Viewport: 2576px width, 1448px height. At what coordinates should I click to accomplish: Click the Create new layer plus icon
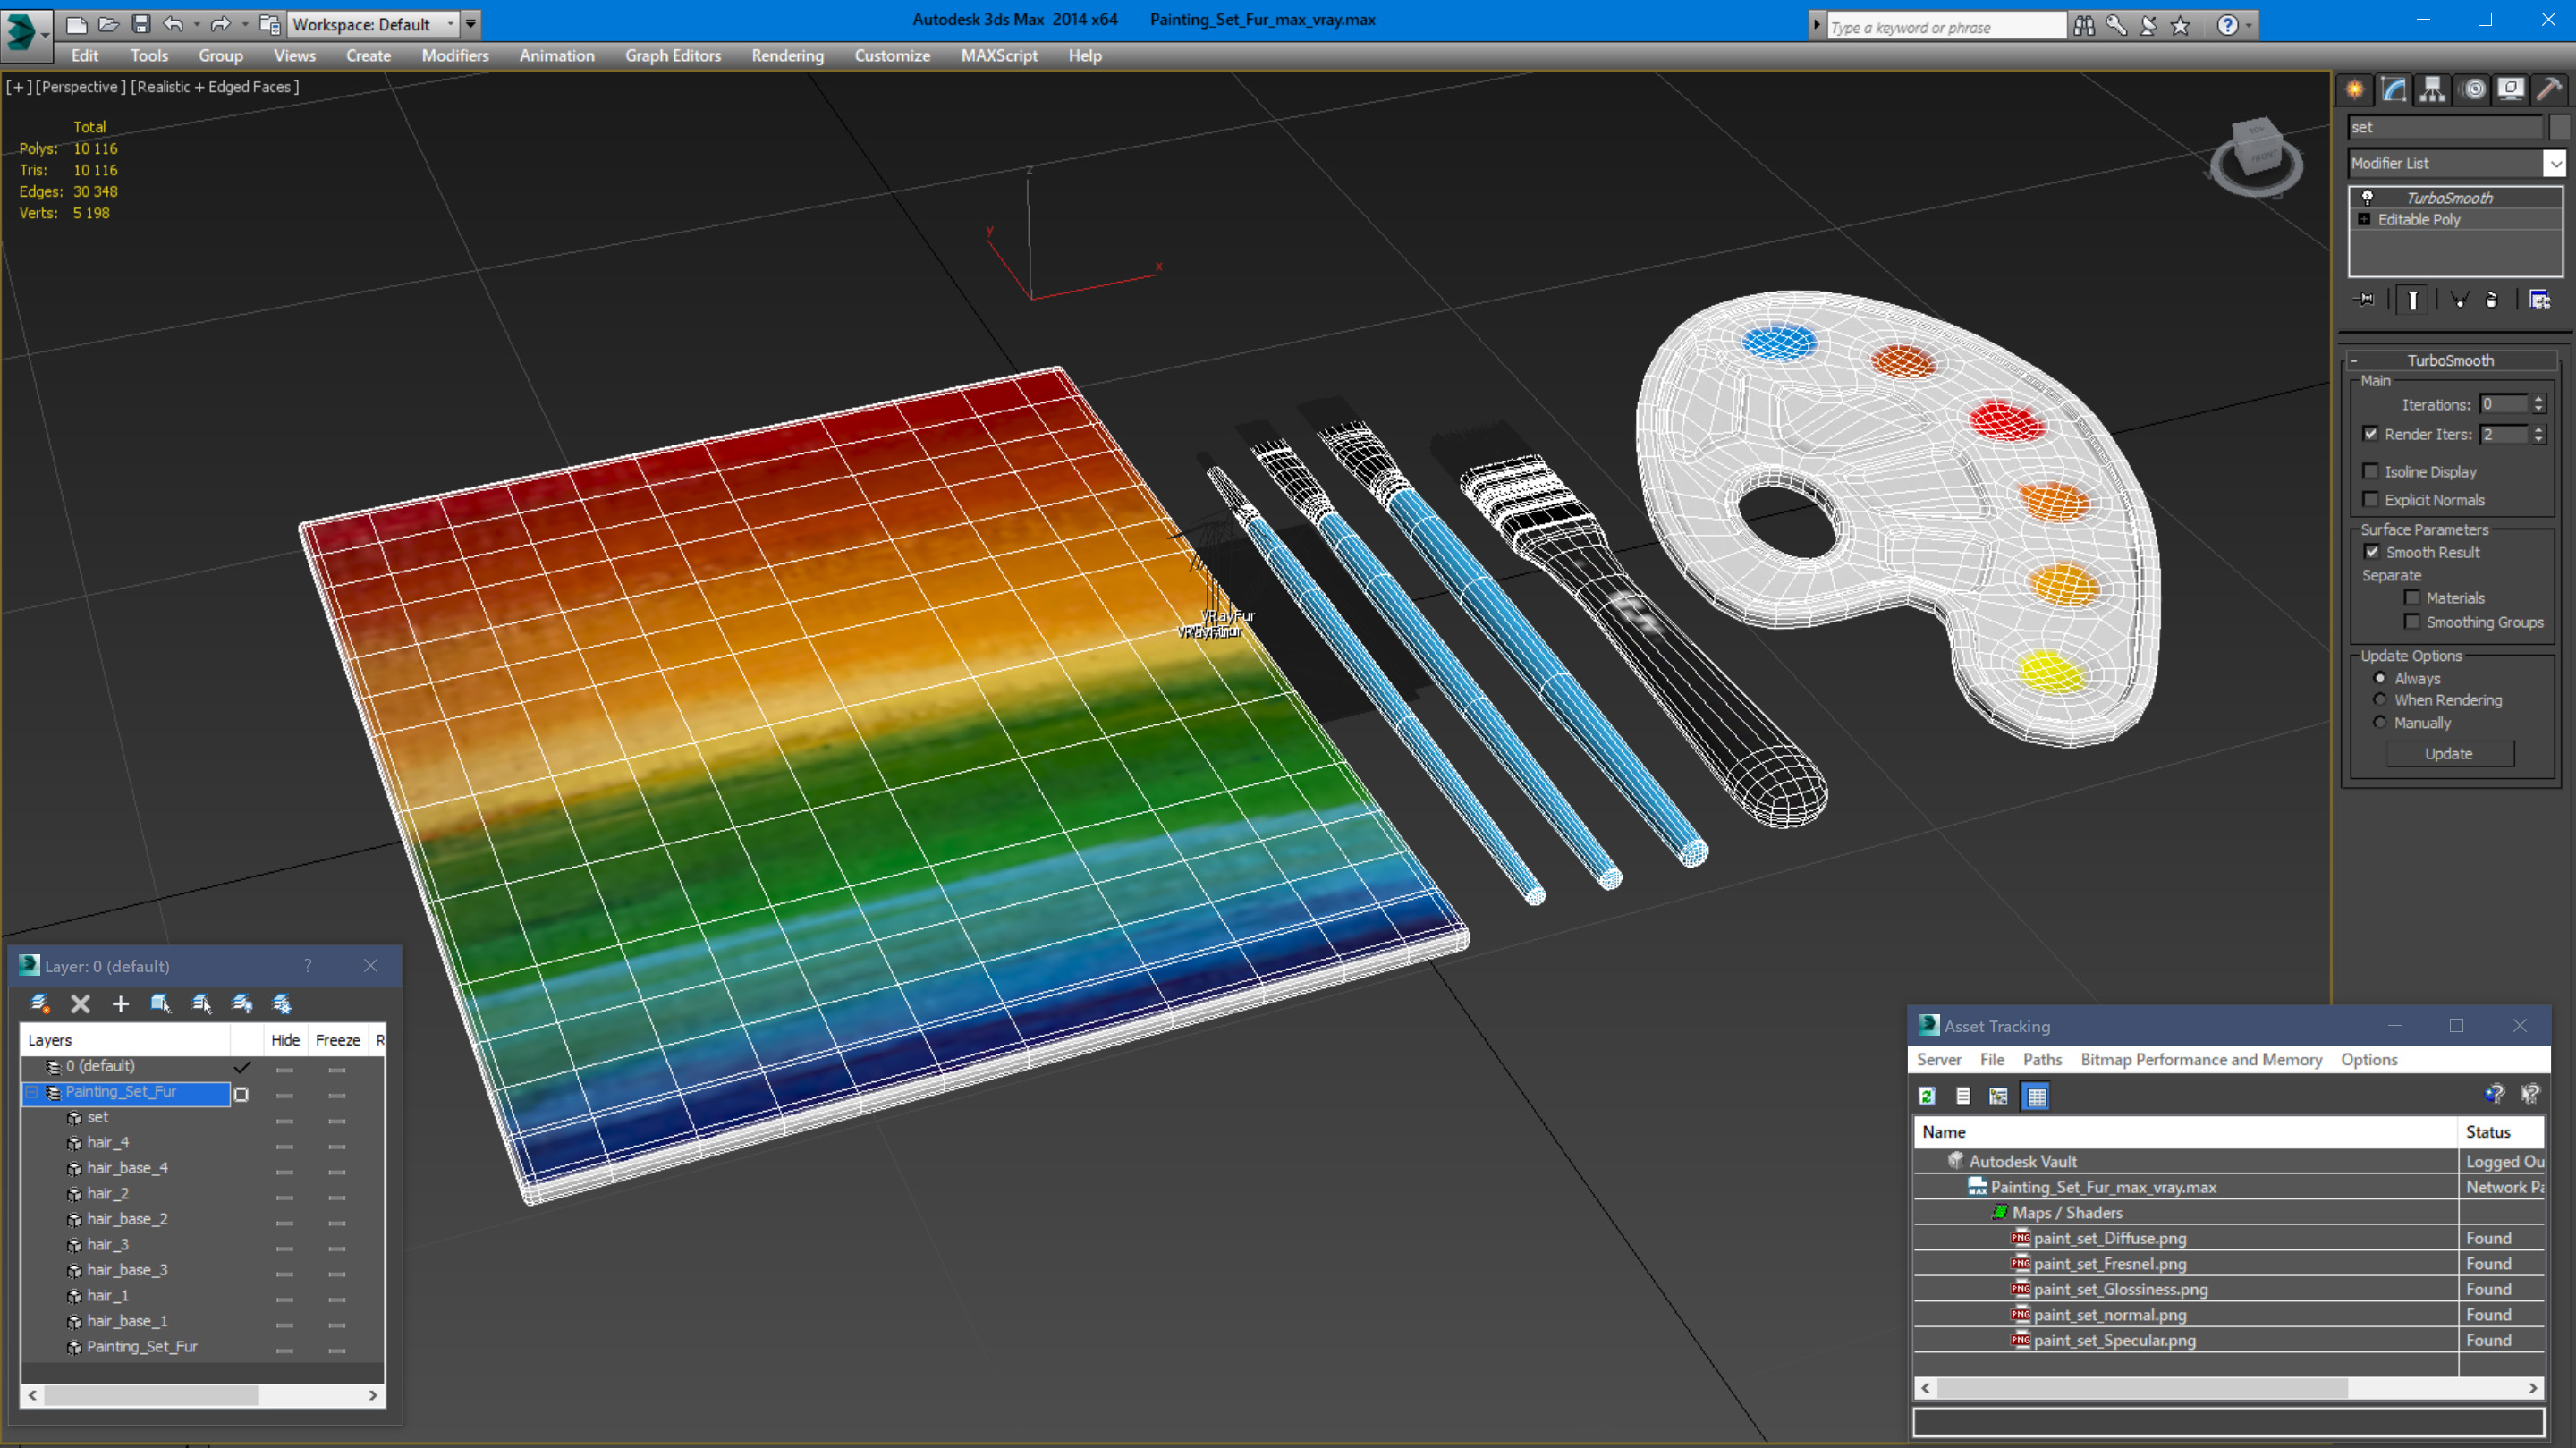pyautogui.click(x=120, y=1003)
